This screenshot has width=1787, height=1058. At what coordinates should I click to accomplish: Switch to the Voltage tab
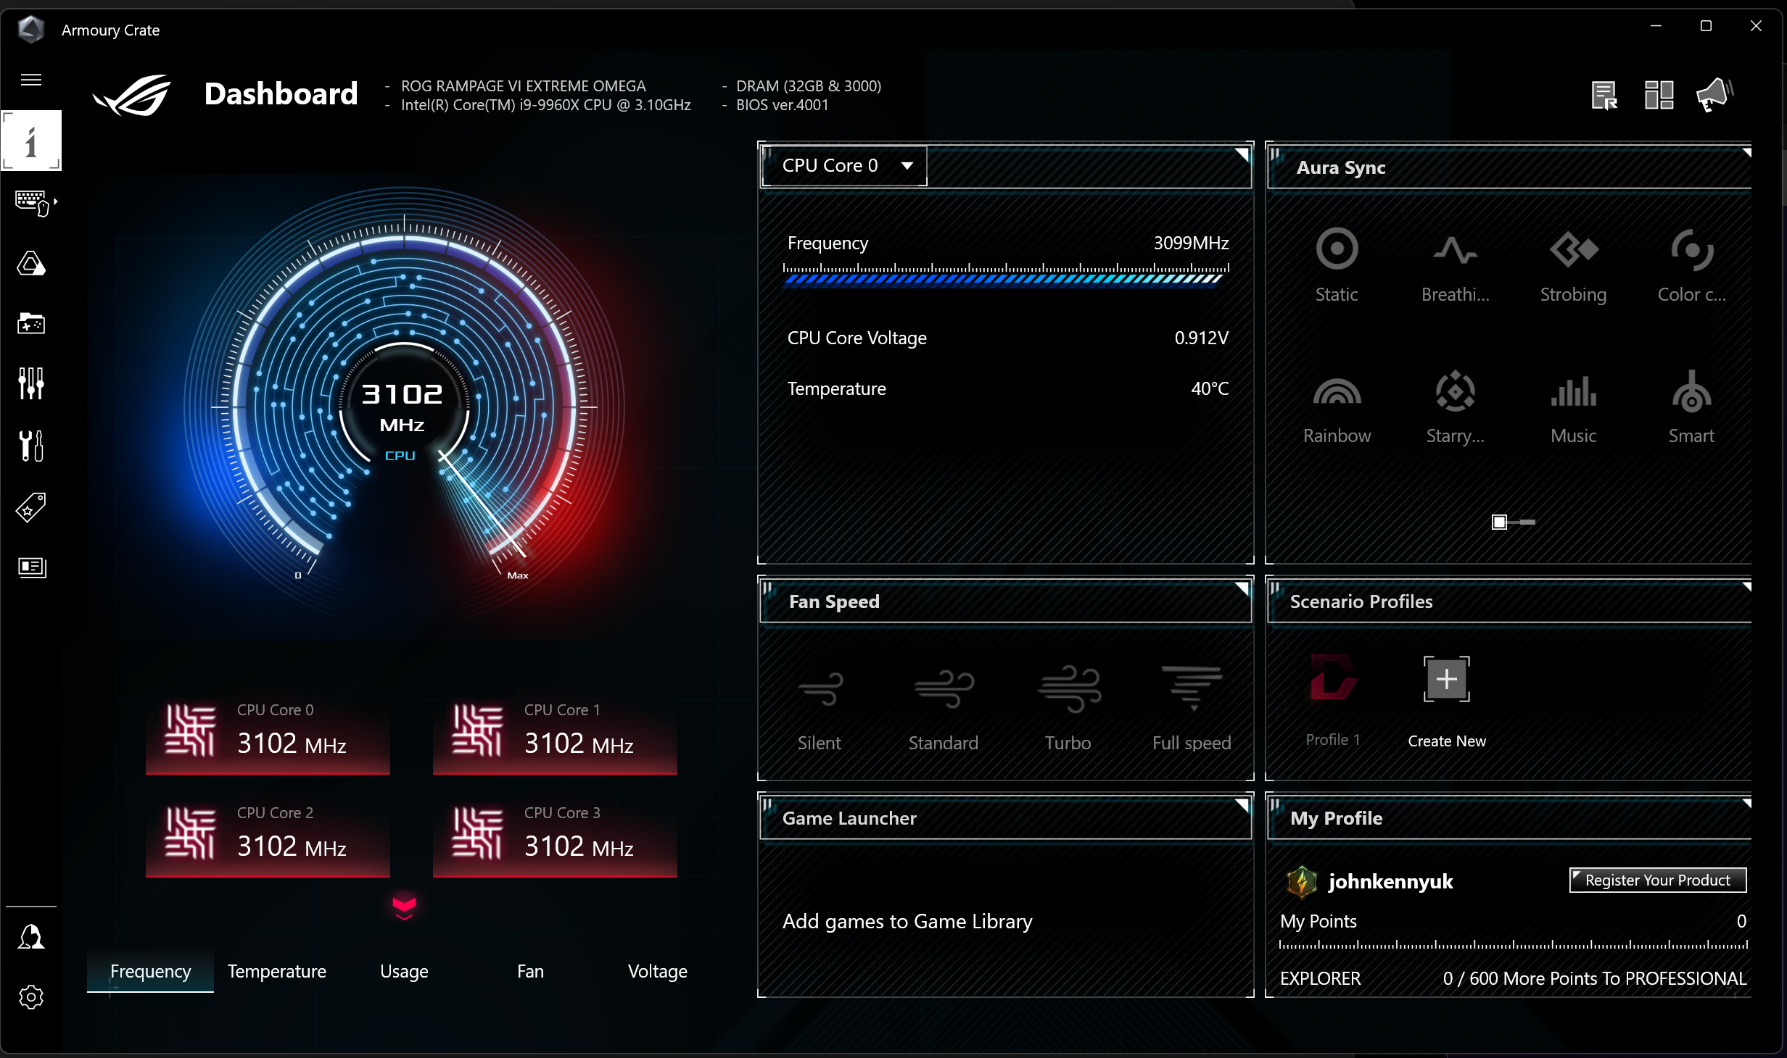click(x=657, y=971)
